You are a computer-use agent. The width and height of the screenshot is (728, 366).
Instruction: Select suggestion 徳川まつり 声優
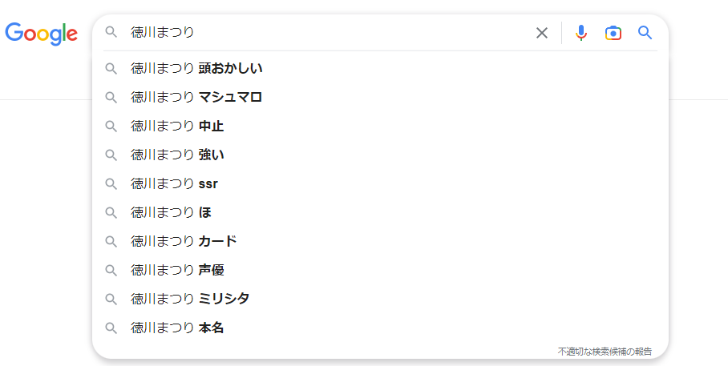pyautogui.click(x=380, y=270)
